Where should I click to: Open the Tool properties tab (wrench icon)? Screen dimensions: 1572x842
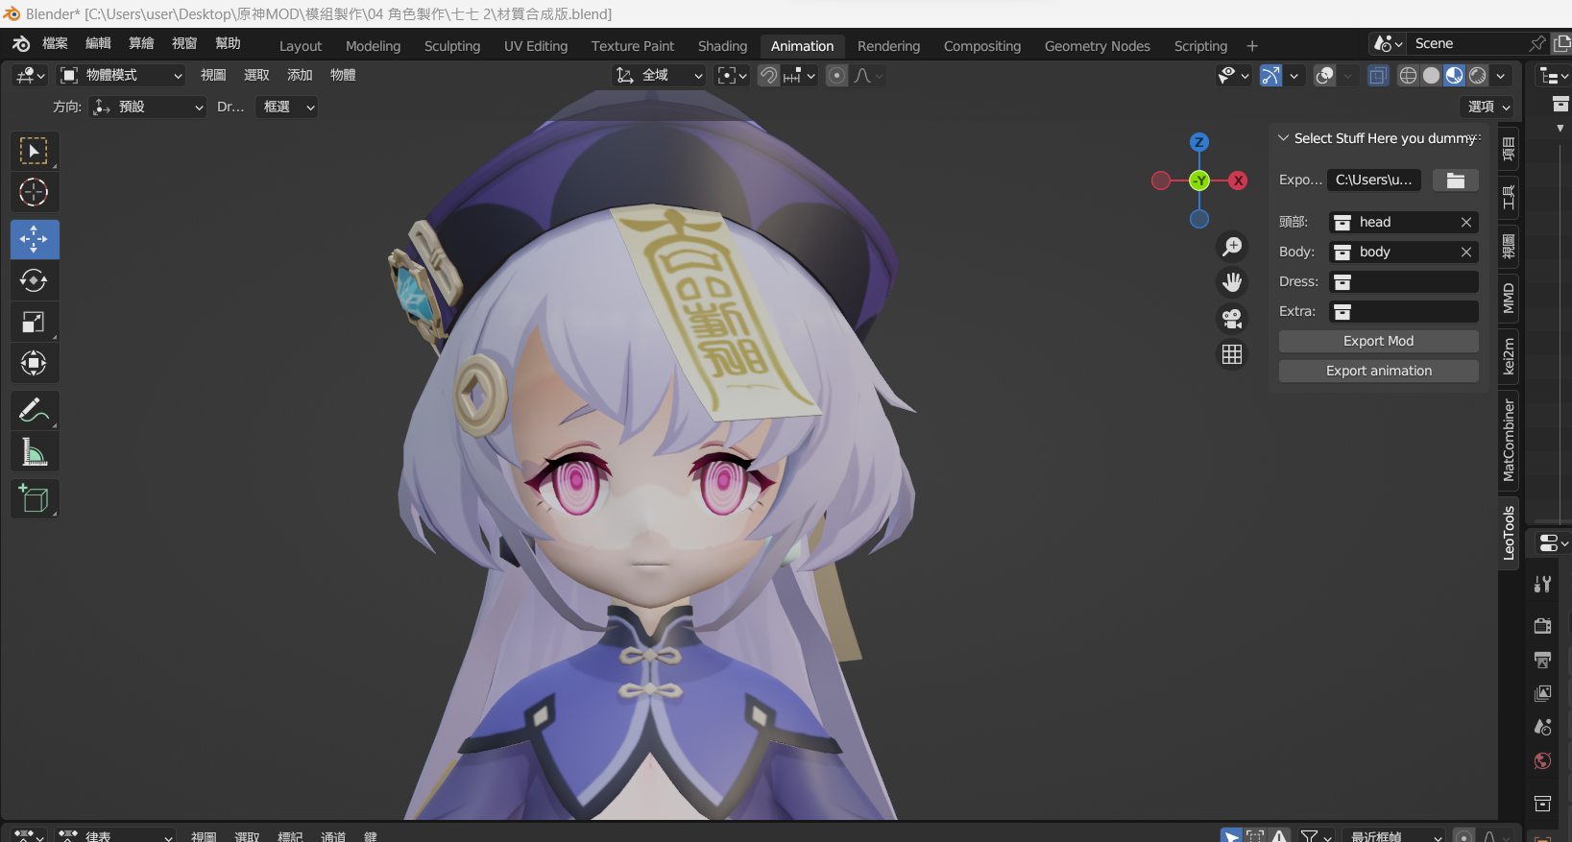(x=1542, y=584)
